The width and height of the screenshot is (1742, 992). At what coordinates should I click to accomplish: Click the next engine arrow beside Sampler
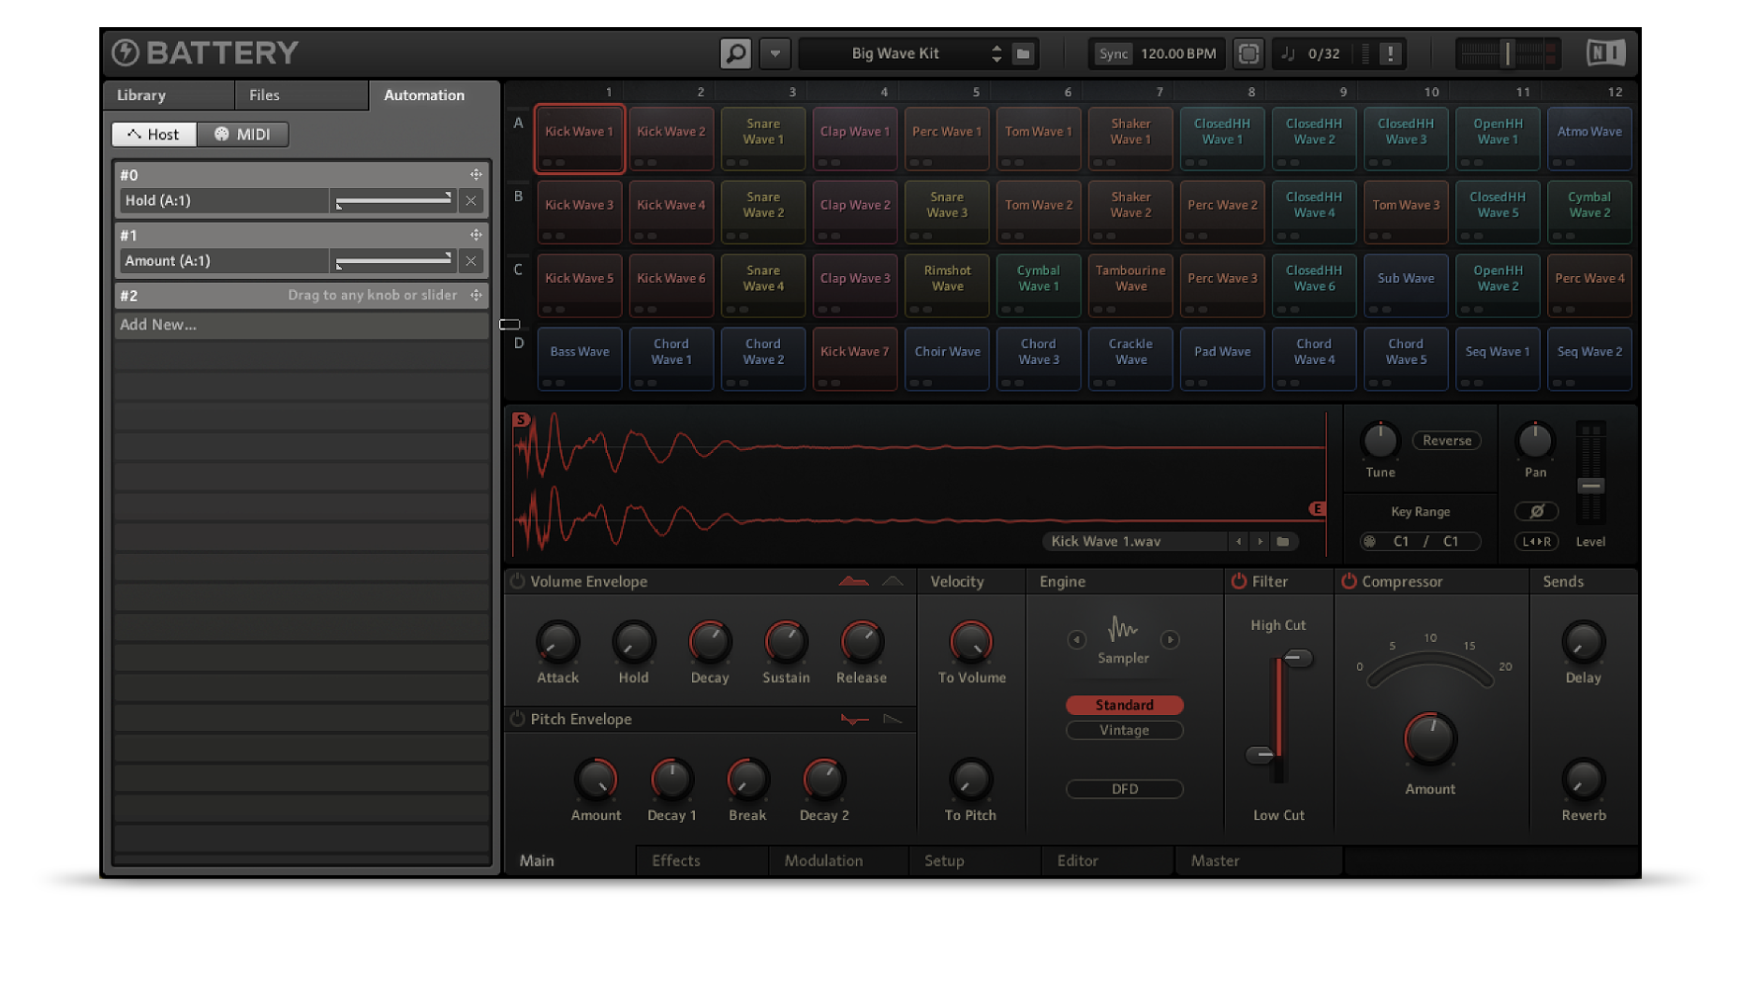coord(1170,640)
